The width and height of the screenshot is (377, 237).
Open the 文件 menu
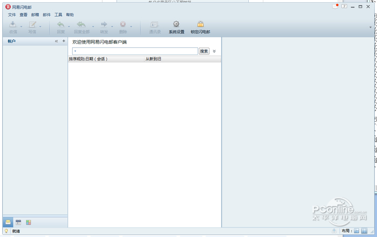pos(12,15)
